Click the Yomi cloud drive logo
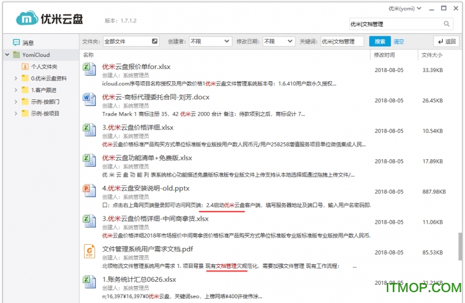 click(50, 18)
